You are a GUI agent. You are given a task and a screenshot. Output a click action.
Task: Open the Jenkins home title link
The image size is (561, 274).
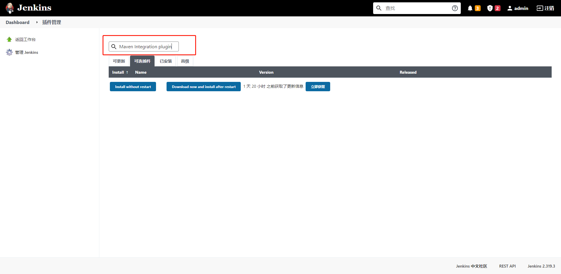[34, 8]
